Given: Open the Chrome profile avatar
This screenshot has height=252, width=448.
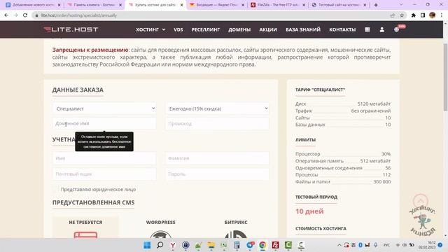Looking at the screenshot, I should pyautogui.click(x=433, y=15).
